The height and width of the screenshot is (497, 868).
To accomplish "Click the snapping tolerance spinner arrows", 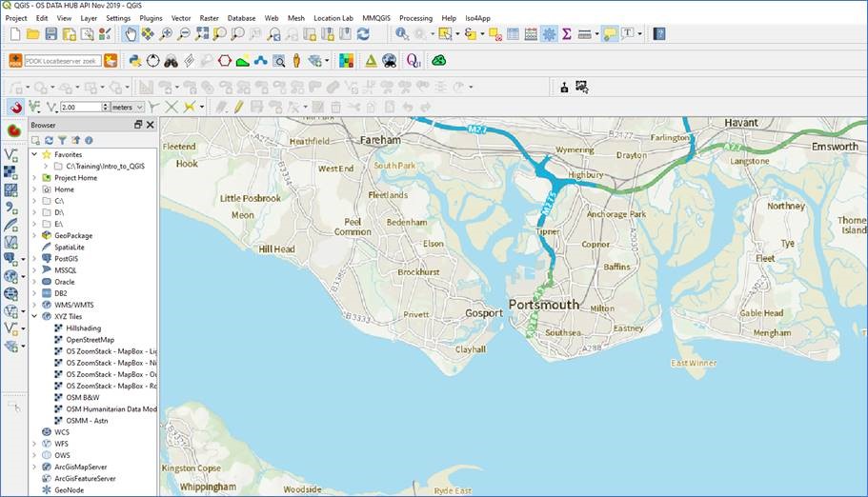I will click(106, 107).
